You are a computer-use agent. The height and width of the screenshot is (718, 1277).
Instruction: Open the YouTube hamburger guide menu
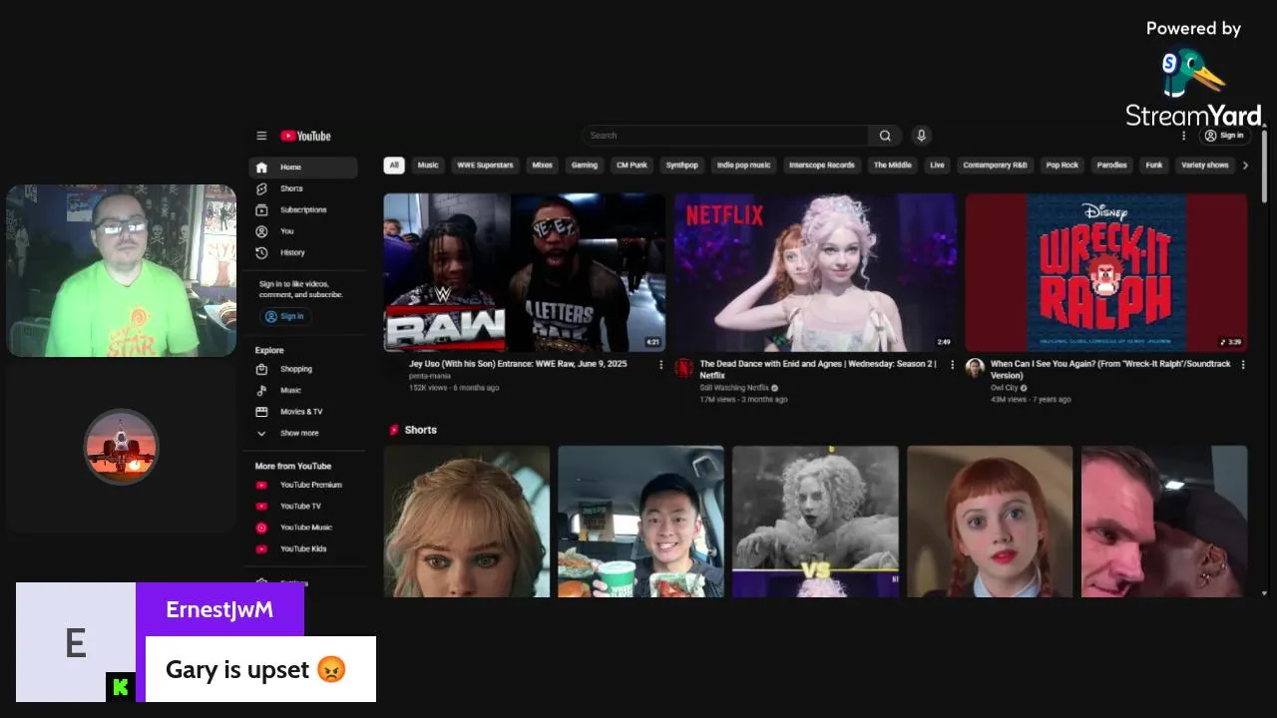pyautogui.click(x=261, y=136)
